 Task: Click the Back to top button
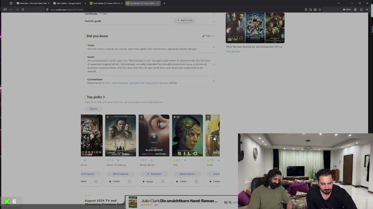point(185,20)
